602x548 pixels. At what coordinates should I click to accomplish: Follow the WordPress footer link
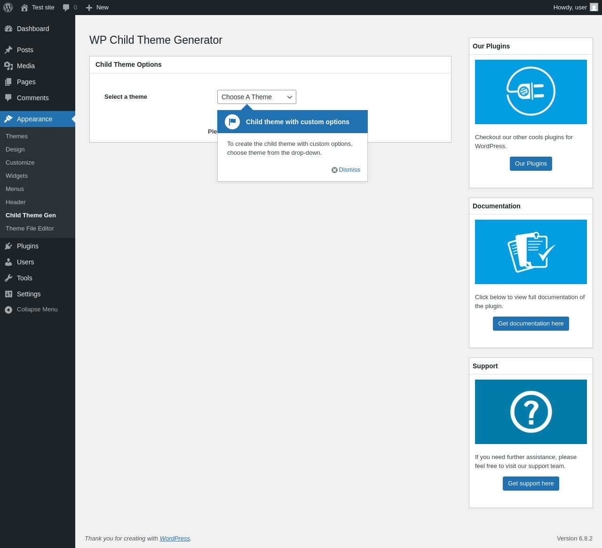(175, 539)
